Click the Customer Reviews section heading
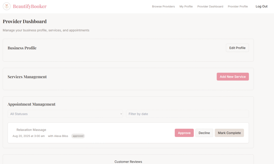 [128, 162]
